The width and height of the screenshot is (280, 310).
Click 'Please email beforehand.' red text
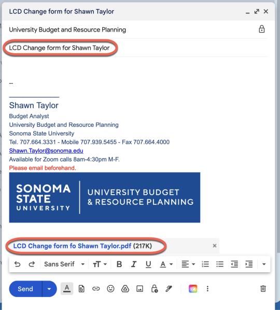43,168
